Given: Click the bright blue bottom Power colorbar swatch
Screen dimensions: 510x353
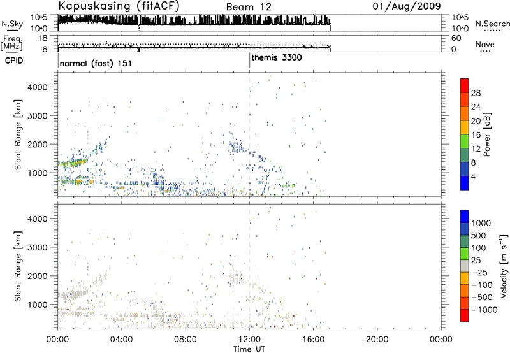Looking at the screenshot, I should pos(465,183).
